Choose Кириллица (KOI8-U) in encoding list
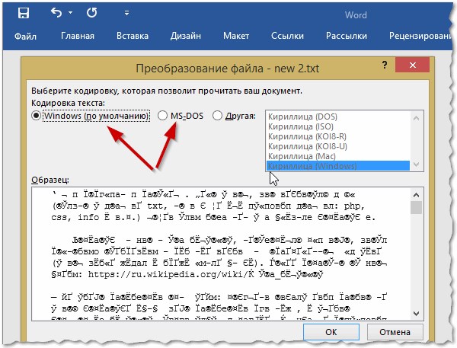Image resolution: width=457 pixels, height=348 pixels. tap(338, 146)
